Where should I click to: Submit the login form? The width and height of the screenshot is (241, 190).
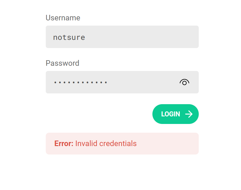pyautogui.click(x=175, y=114)
